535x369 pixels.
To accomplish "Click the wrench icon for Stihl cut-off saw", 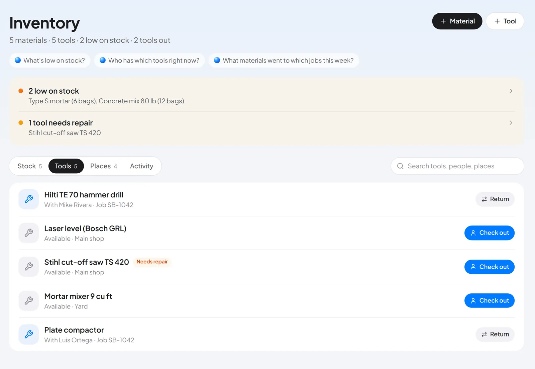I will tap(29, 267).
